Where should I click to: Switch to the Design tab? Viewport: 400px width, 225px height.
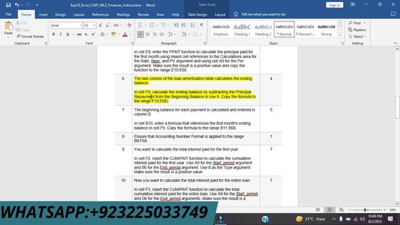click(x=61, y=14)
